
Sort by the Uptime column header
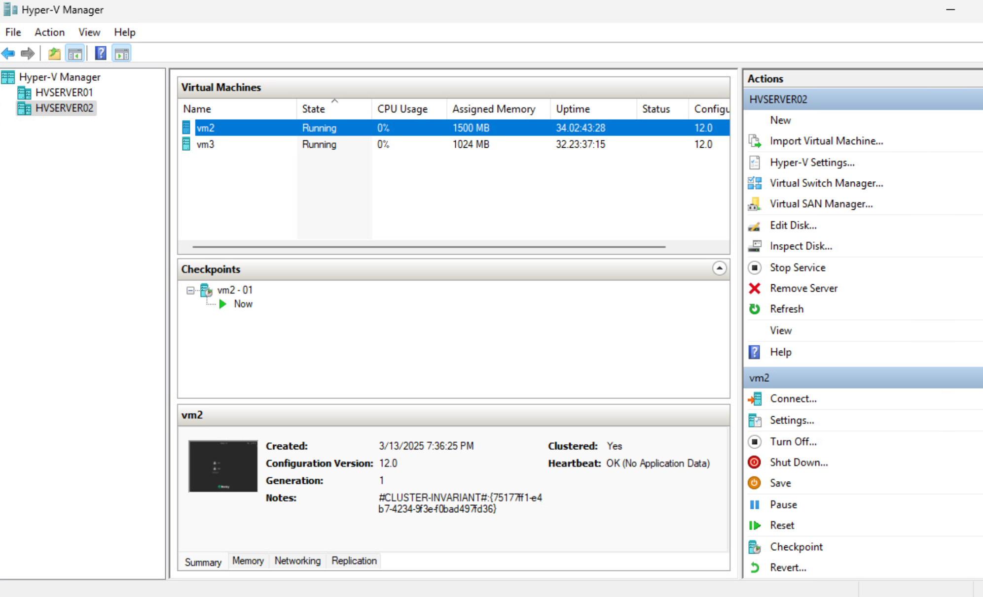[x=593, y=109]
